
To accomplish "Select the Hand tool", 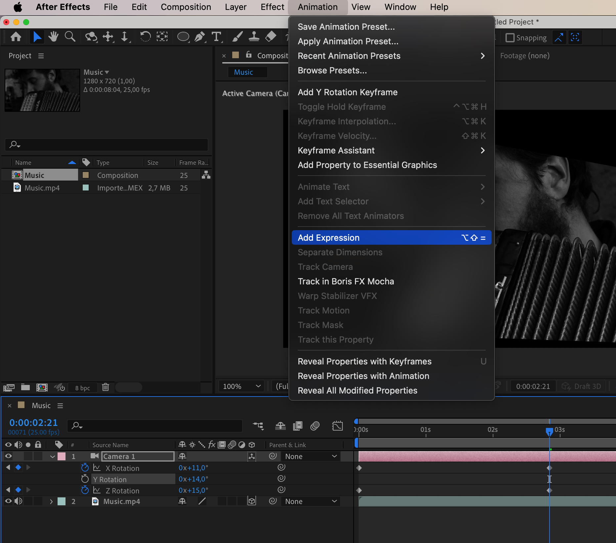I will [53, 36].
